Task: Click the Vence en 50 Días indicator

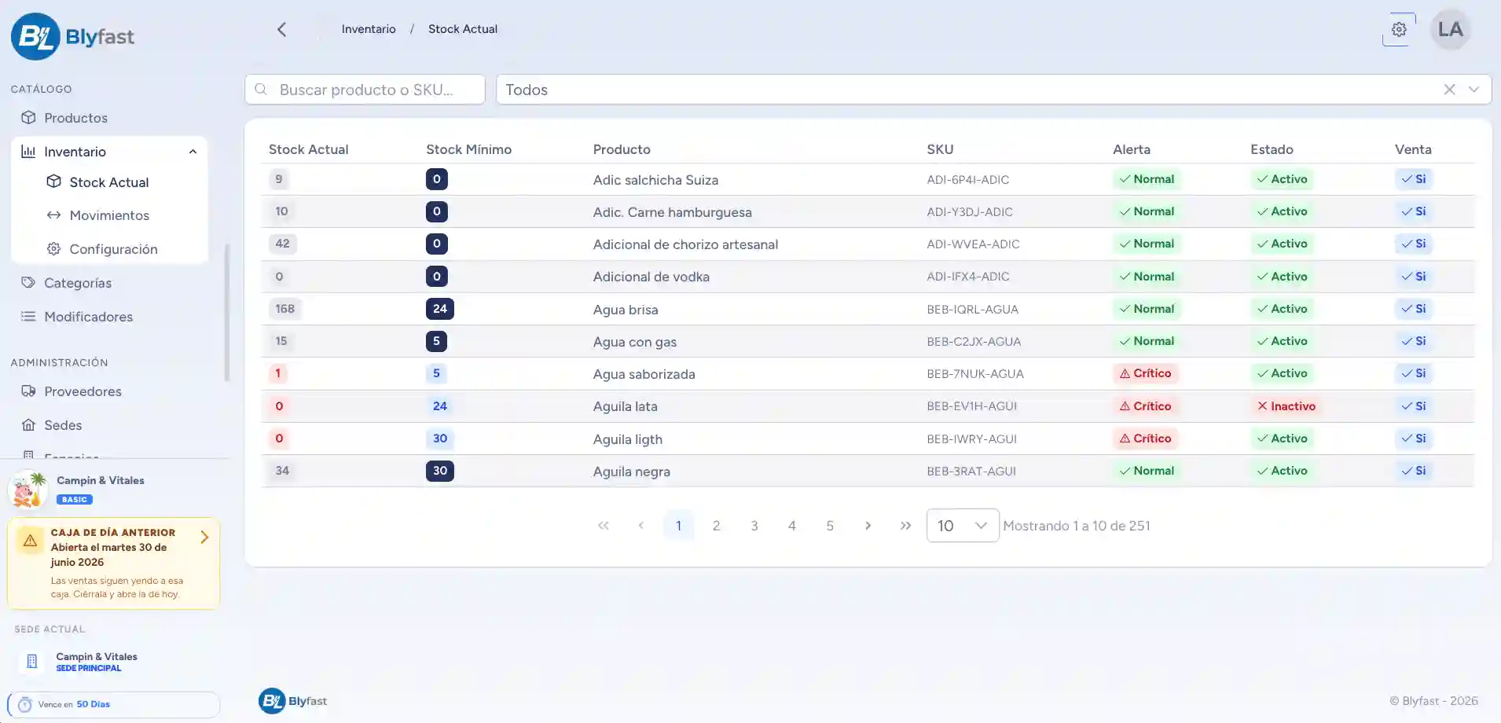Action: coord(113,705)
